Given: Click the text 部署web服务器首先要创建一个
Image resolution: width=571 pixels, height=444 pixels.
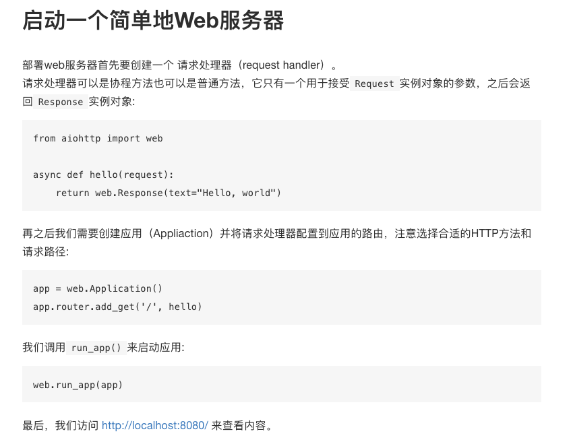Looking at the screenshot, I should click(98, 65).
